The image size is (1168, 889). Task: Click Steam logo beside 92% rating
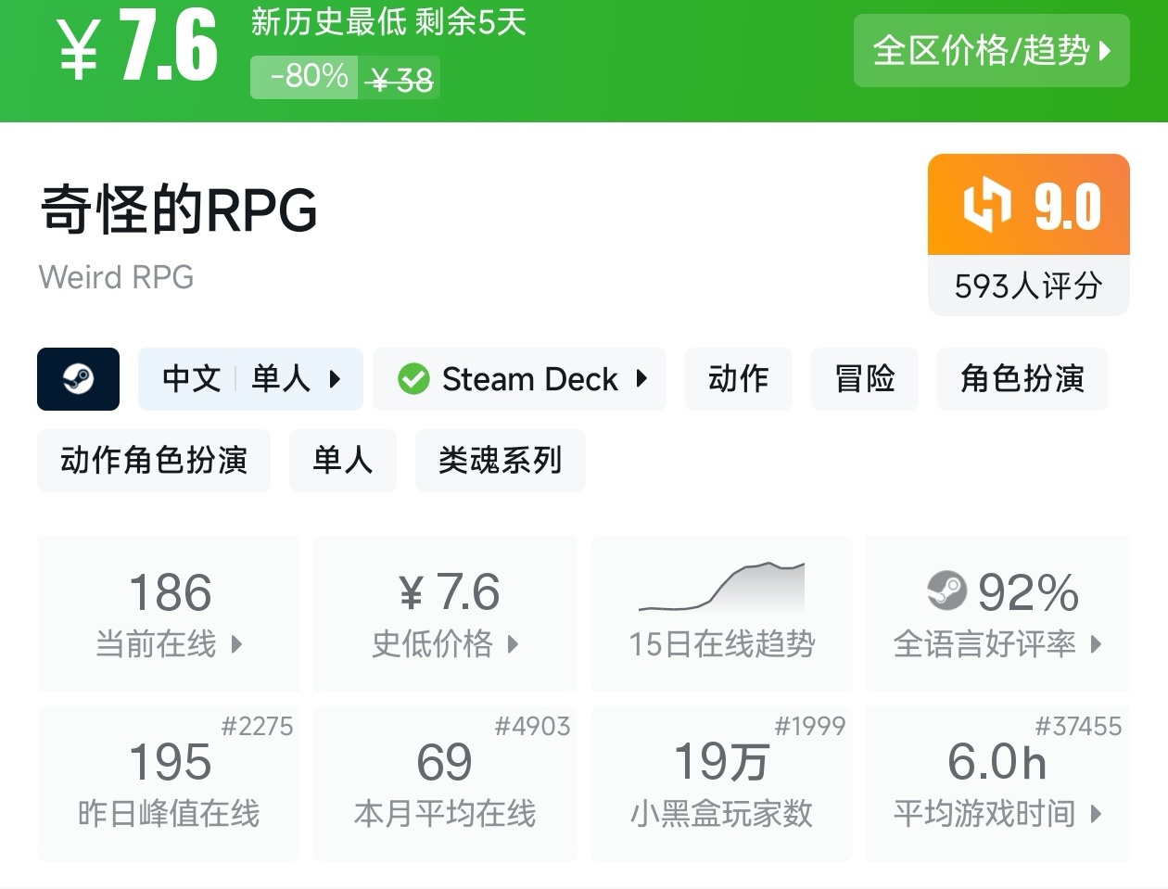pos(946,591)
